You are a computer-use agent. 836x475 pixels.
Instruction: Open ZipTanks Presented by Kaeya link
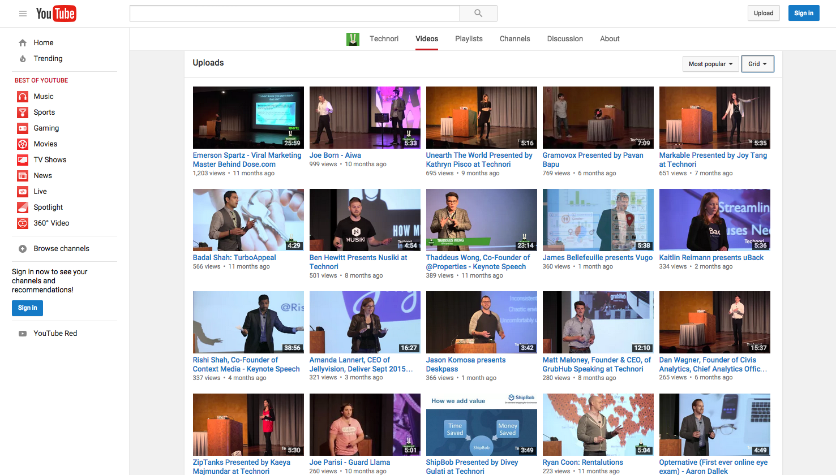pyautogui.click(x=242, y=467)
